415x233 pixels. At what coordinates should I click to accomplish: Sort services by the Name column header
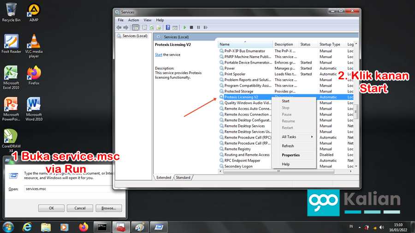pyautogui.click(x=244, y=44)
